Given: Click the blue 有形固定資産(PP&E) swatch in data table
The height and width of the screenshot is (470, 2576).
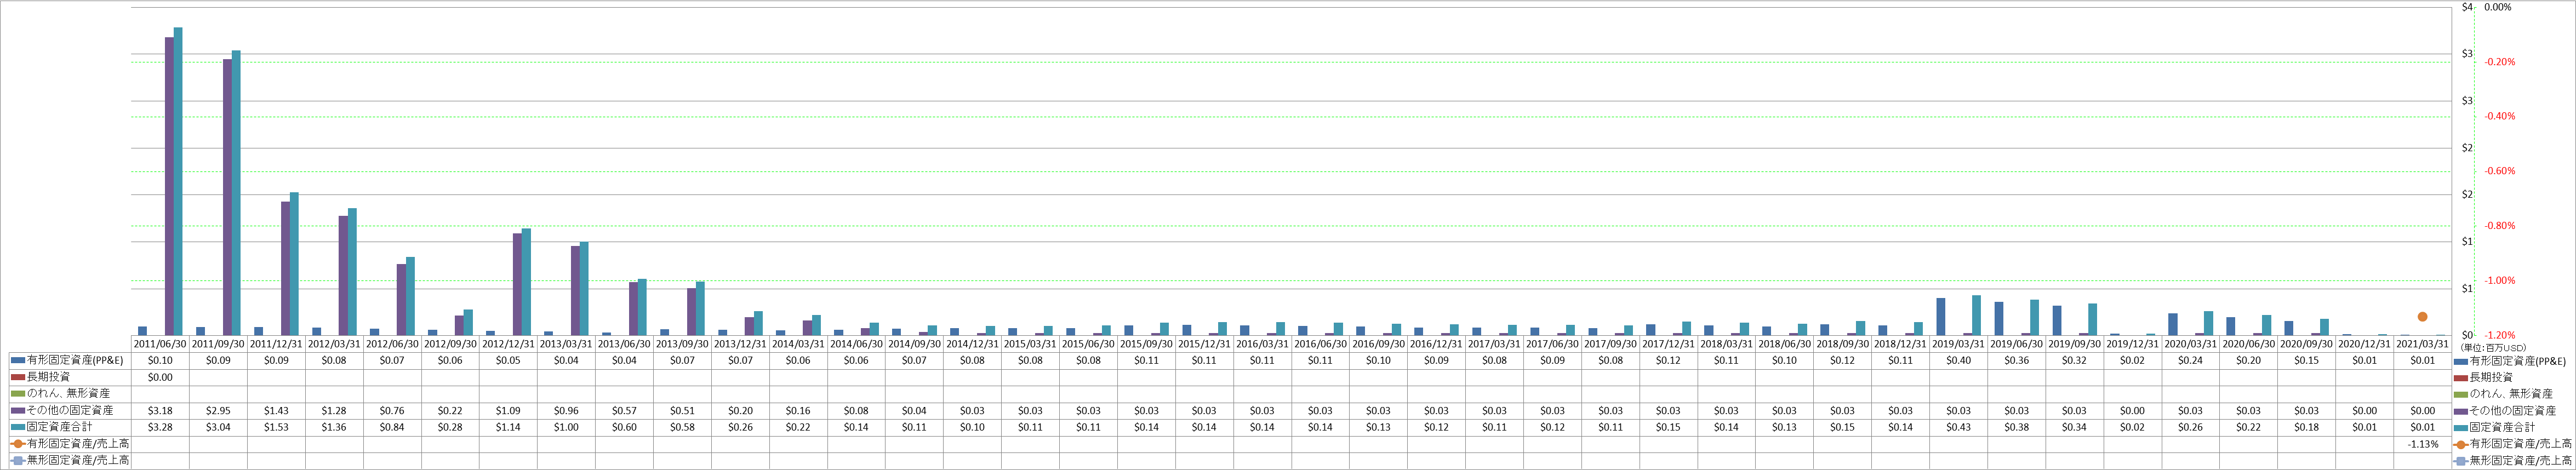Looking at the screenshot, I should pos(19,360).
